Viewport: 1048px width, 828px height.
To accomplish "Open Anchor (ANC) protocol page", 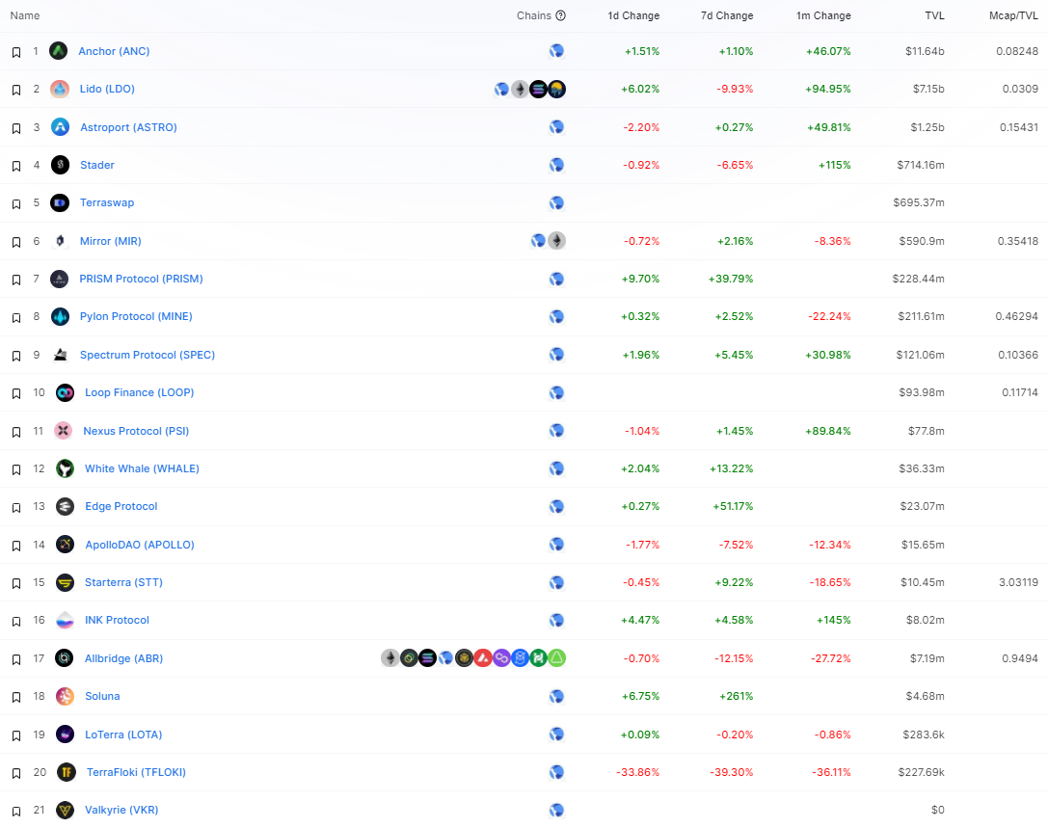I will coord(114,51).
